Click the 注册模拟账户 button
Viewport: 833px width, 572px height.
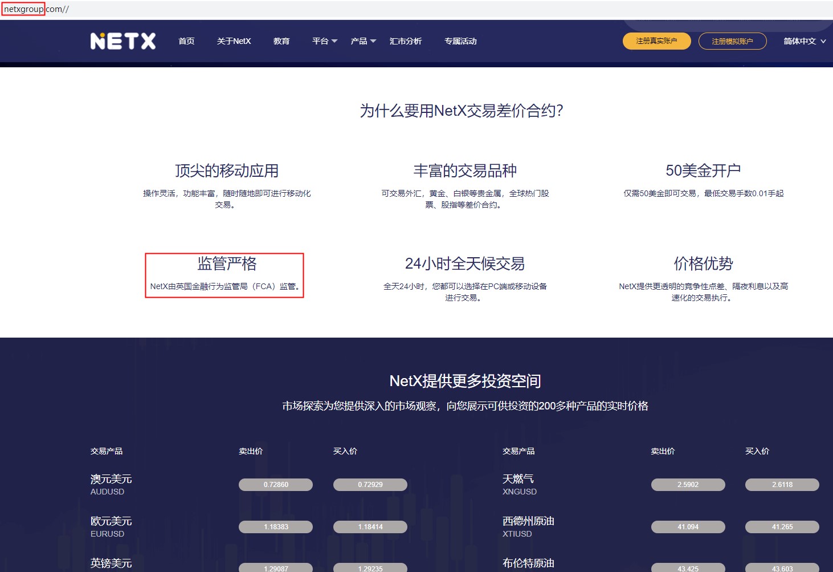[x=732, y=40]
